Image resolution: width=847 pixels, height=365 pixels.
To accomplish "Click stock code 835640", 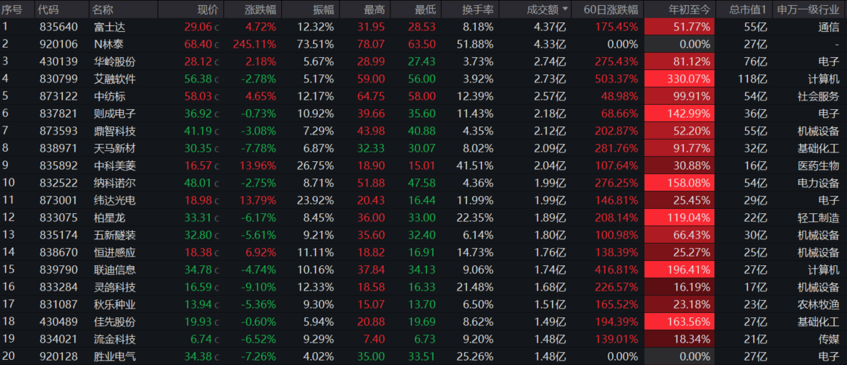I will [x=59, y=27].
